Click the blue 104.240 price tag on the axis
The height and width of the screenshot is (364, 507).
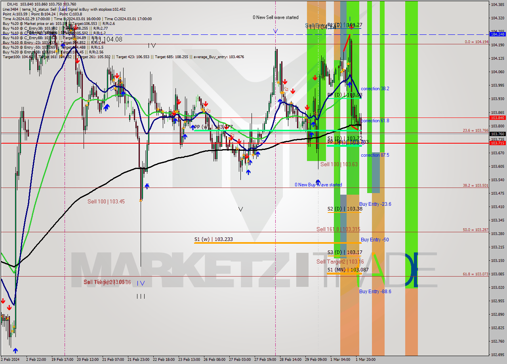[498, 34]
